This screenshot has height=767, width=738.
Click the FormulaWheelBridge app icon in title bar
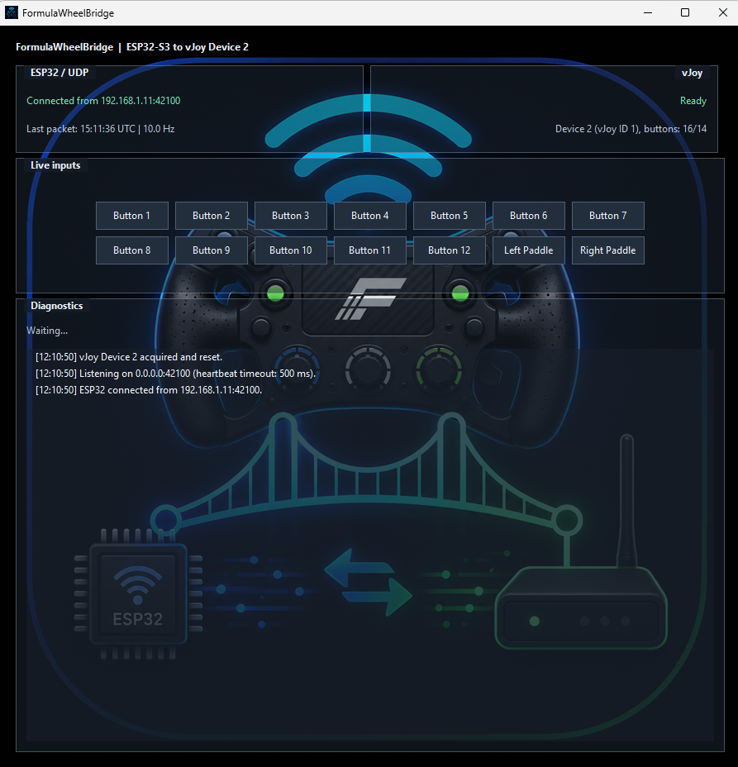pos(12,12)
